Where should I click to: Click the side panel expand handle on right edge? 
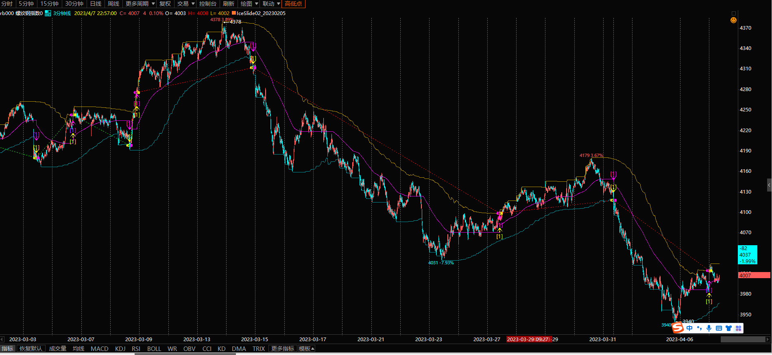click(769, 185)
